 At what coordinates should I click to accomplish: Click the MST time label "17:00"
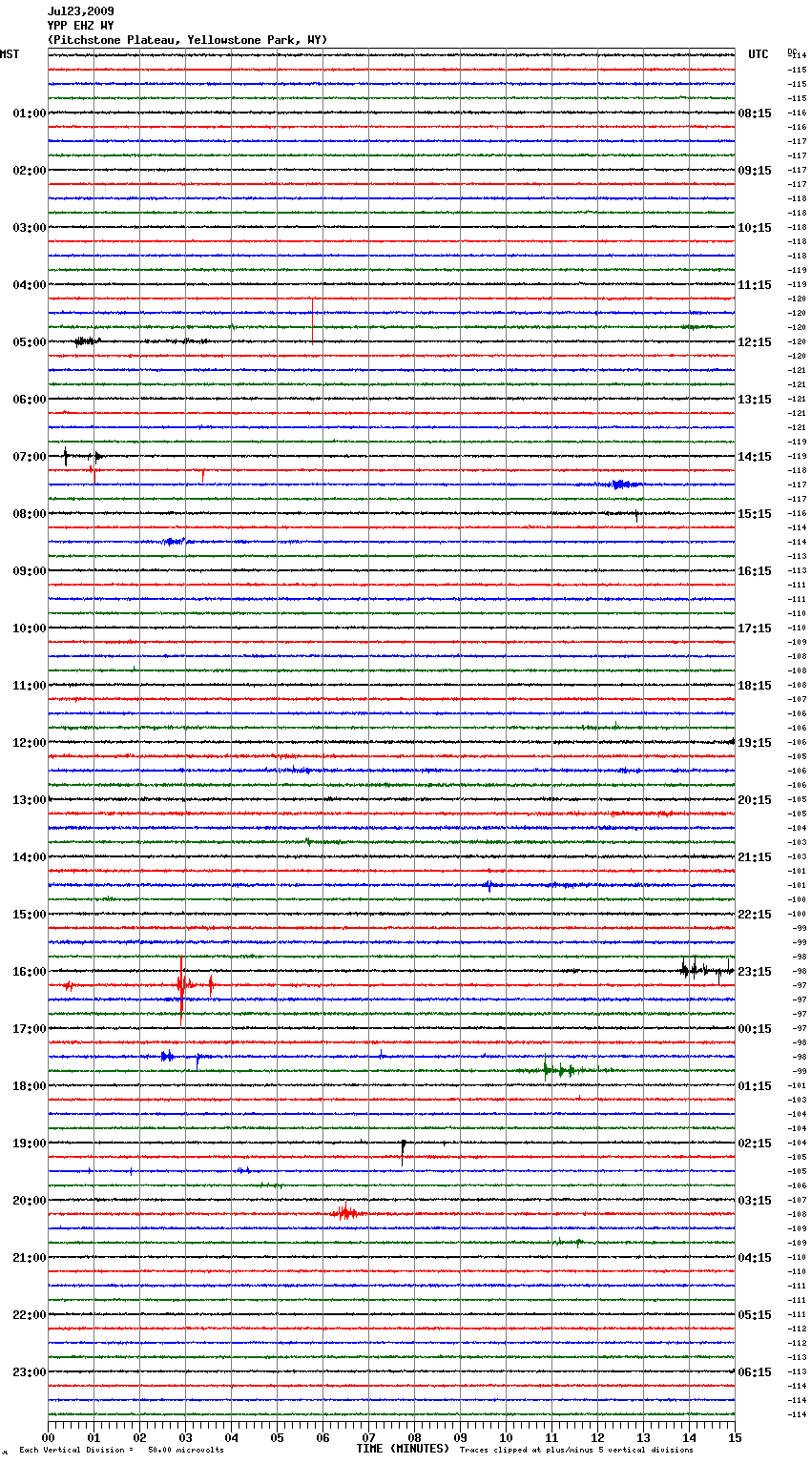(x=30, y=1029)
